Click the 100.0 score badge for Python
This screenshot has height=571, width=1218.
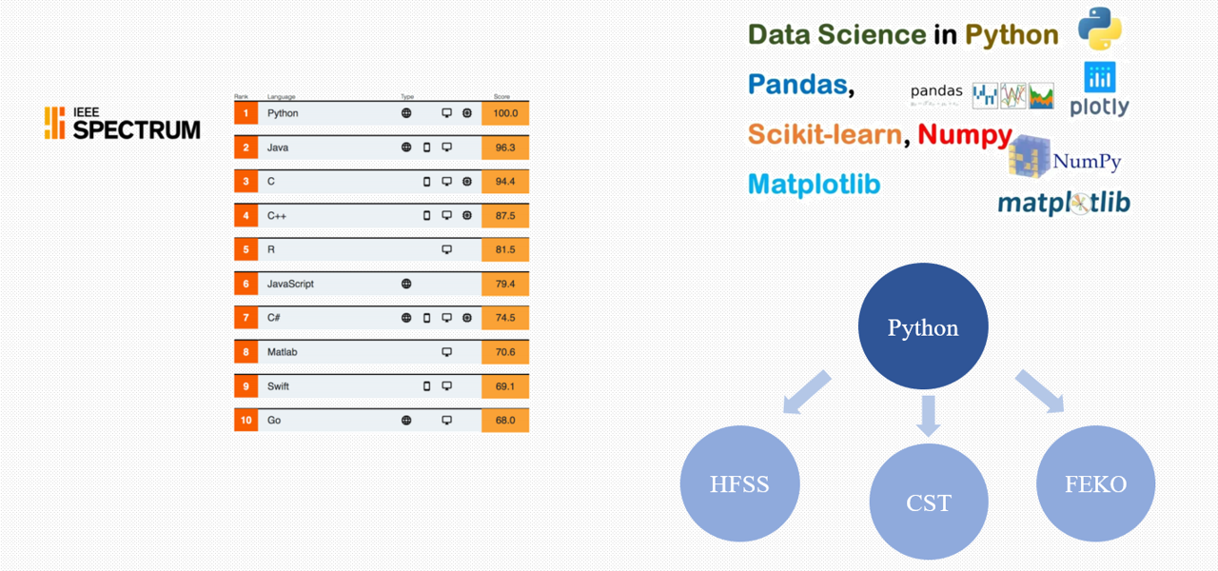[505, 113]
